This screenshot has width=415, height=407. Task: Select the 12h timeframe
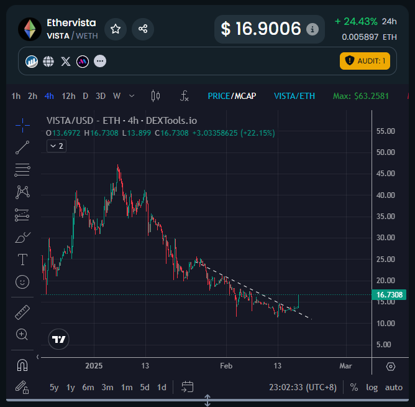(x=68, y=96)
